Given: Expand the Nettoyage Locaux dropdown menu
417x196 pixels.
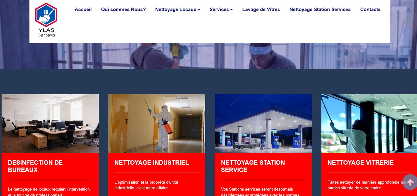Looking at the screenshot, I should 177,9.
